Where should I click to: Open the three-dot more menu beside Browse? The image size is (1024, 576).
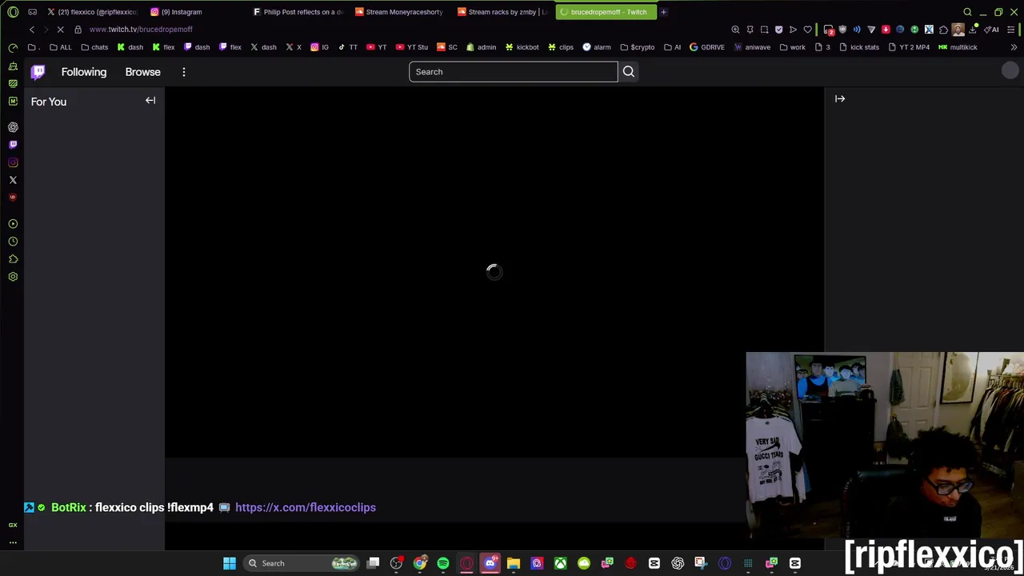(x=184, y=72)
